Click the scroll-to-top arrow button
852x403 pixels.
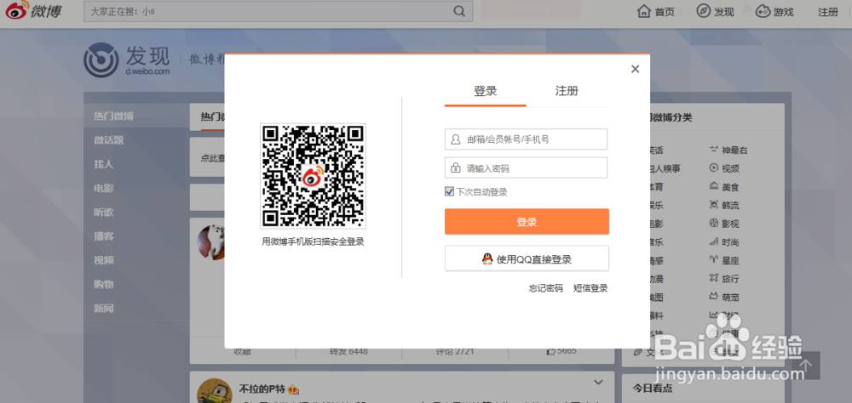tap(806, 367)
